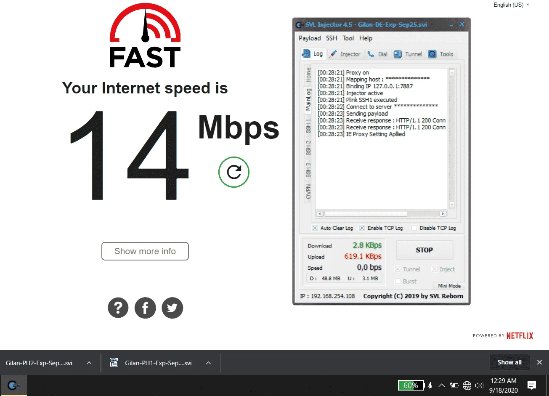The image size is (549, 396).
Task: Open the Payload menu
Action: (x=310, y=38)
